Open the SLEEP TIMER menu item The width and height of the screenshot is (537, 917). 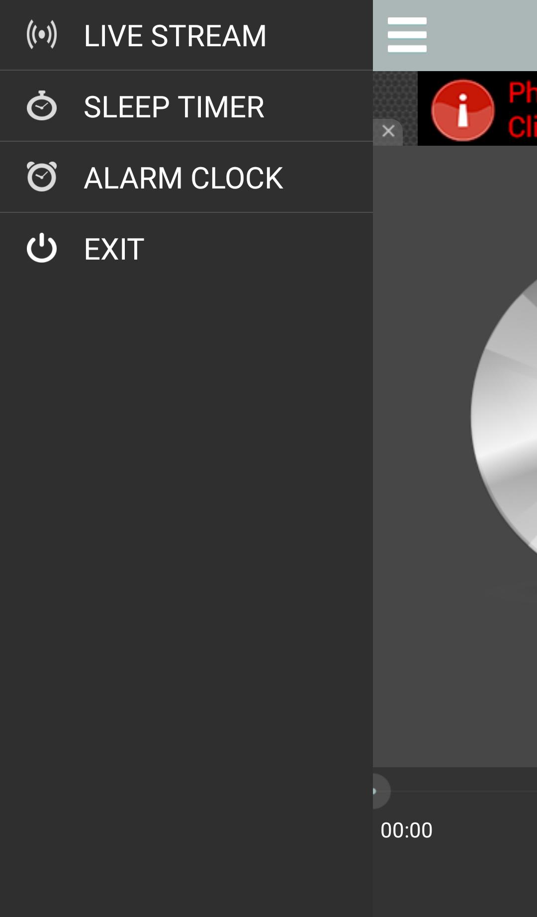tap(186, 106)
